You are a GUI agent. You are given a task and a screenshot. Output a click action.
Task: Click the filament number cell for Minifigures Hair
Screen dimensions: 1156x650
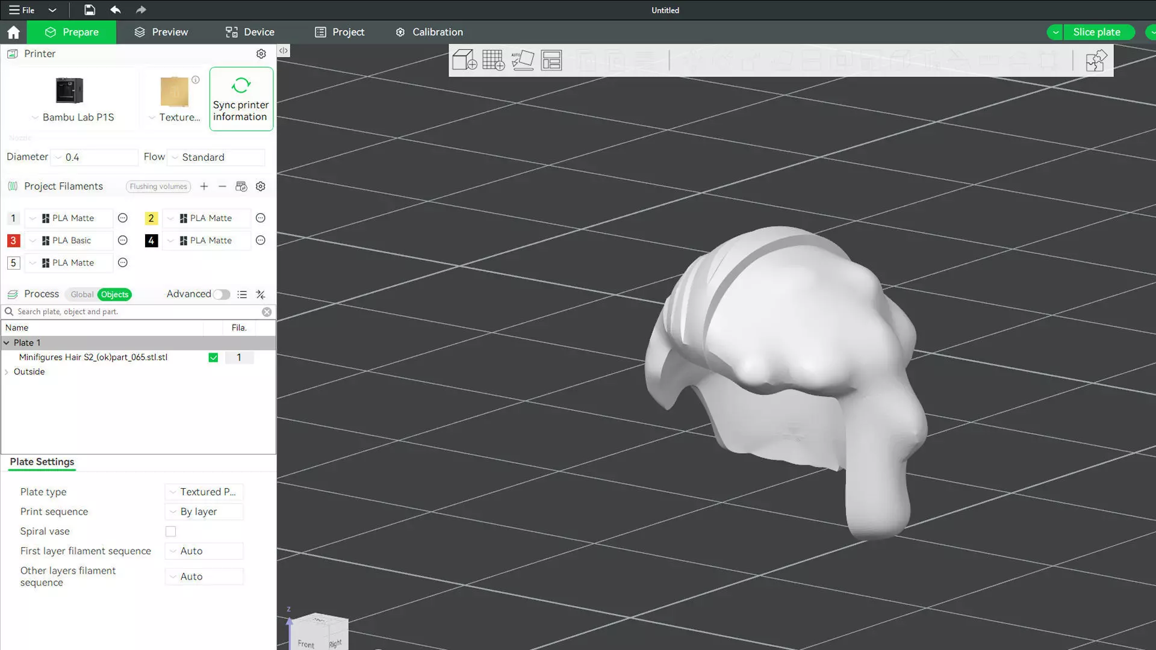point(239,357)
